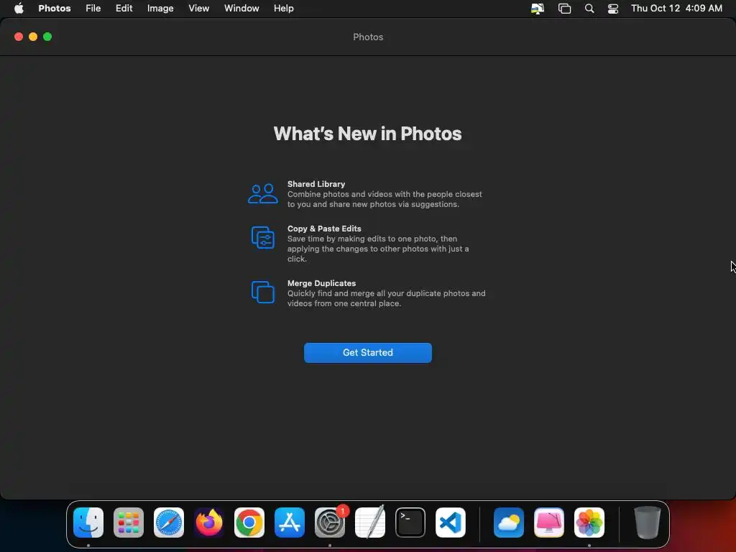The width and height of the screenshot is (736, 552).
Task: Open Finder from the Dock
Action: point(88,523)
